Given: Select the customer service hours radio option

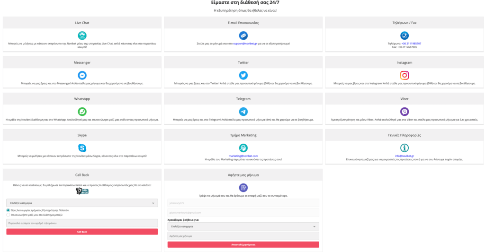Looking at the screenshot, I should tap(8, 210).
